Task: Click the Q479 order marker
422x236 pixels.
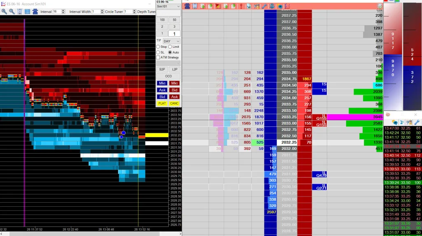Action: [319, 174]
